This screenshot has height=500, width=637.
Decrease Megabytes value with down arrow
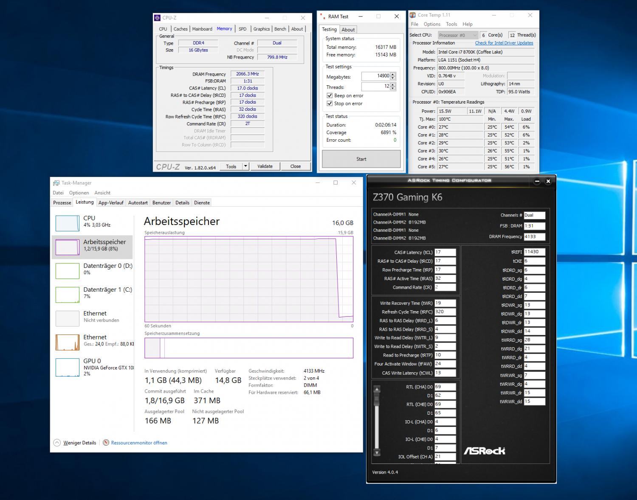click(x=393, y=78)
